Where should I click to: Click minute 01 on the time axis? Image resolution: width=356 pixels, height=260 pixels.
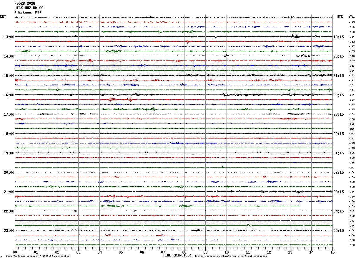click(x=36, y=252)
